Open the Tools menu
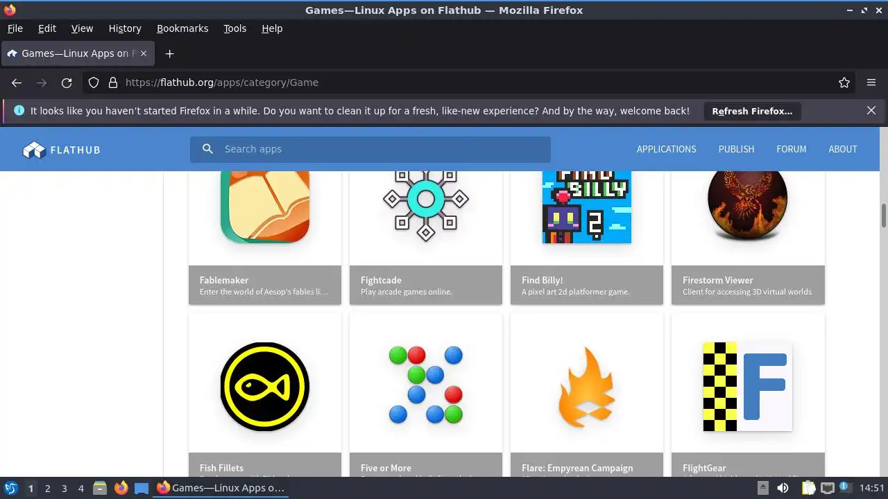This screenshot has width=888, height=499. pos(234,28)
